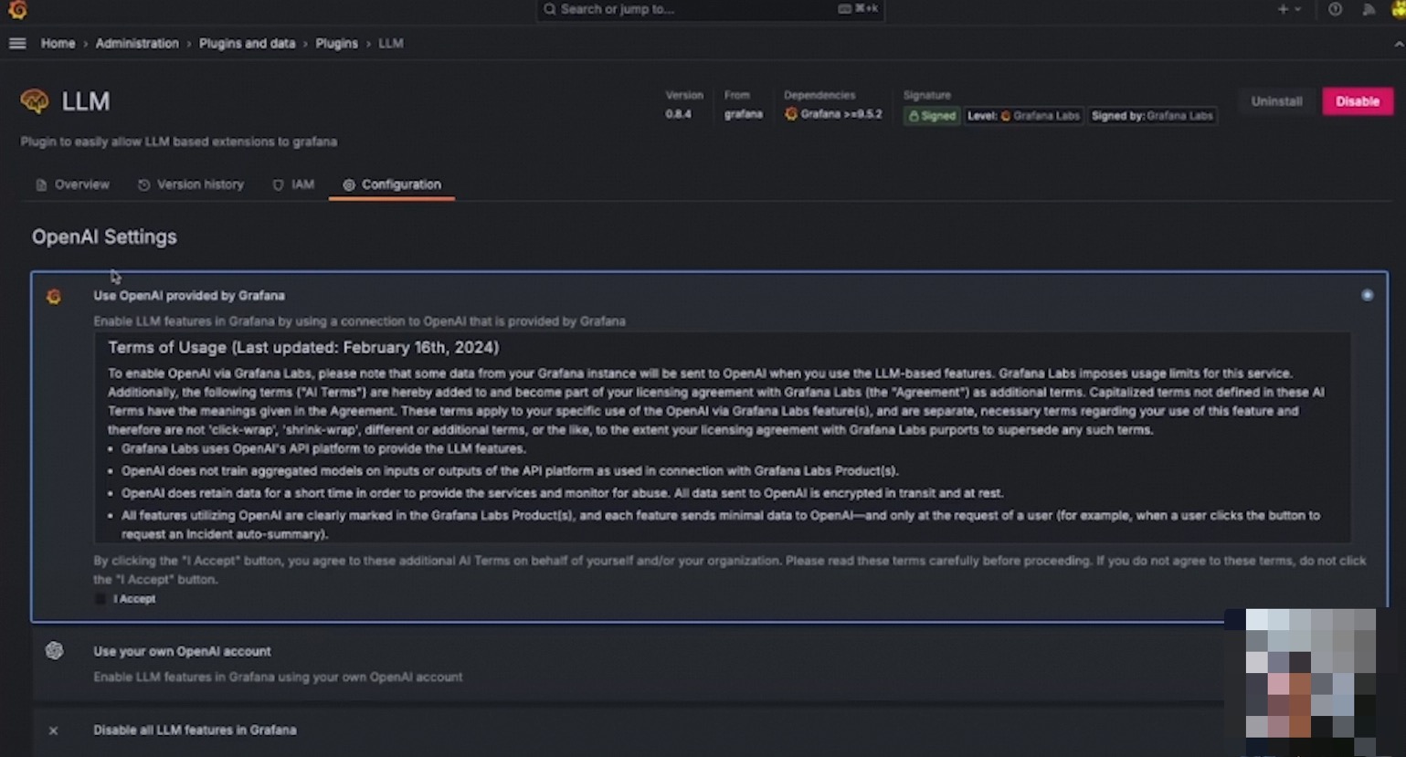
Task: Click the 'Level: Grafana Labs' badge
Action: coord(1023,116)
